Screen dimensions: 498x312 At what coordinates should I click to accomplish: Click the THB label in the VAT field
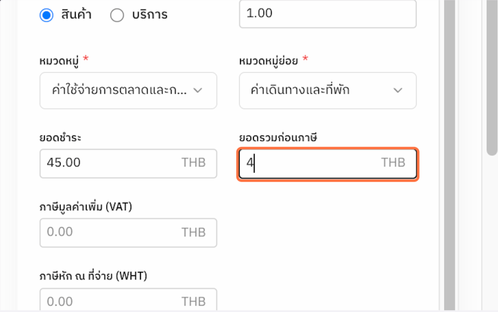pyautogui.click(x=193, y=232)
